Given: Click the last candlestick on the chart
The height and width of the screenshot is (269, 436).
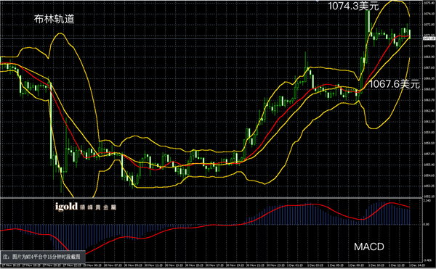Looking at the screenshot, I should [409, 33].
